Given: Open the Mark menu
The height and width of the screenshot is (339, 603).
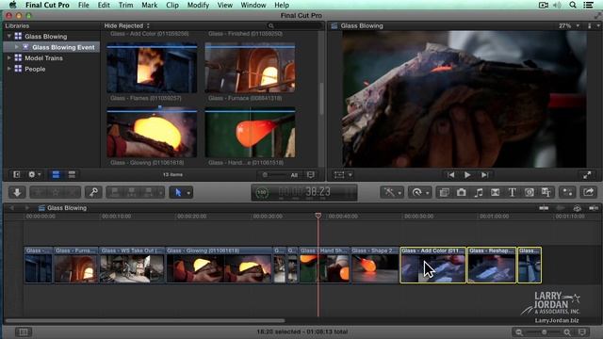Looking at the screenshot, I should point(149,5).
